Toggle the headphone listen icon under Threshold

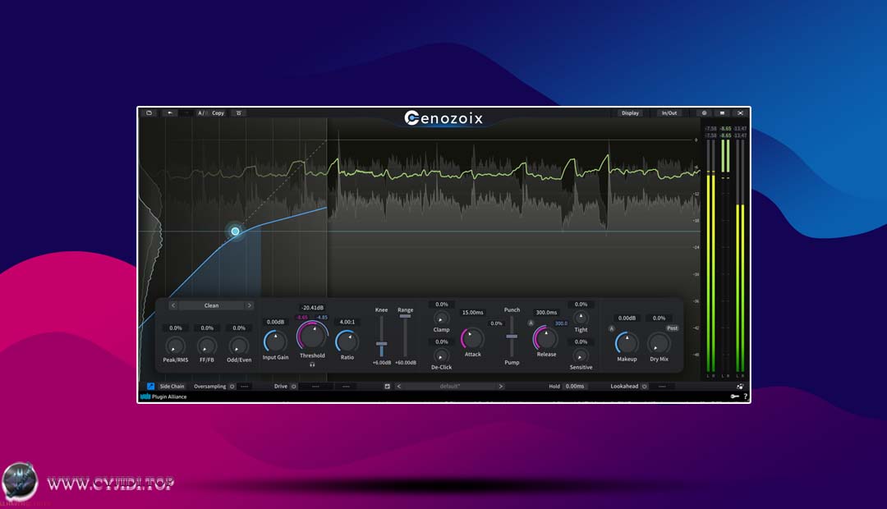click(312, 365)
